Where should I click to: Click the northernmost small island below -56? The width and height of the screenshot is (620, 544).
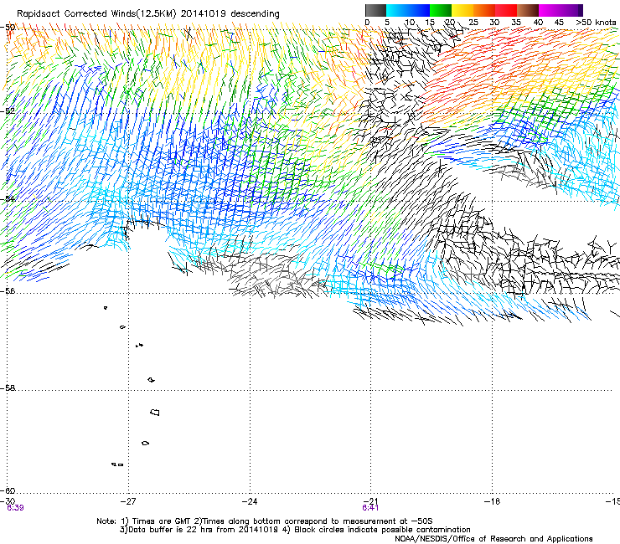tap(106, 308)
